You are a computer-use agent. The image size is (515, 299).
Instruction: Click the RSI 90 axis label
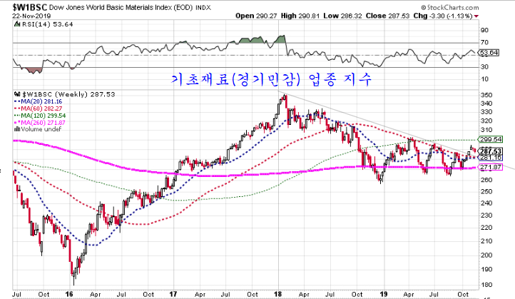coord(485,30)
